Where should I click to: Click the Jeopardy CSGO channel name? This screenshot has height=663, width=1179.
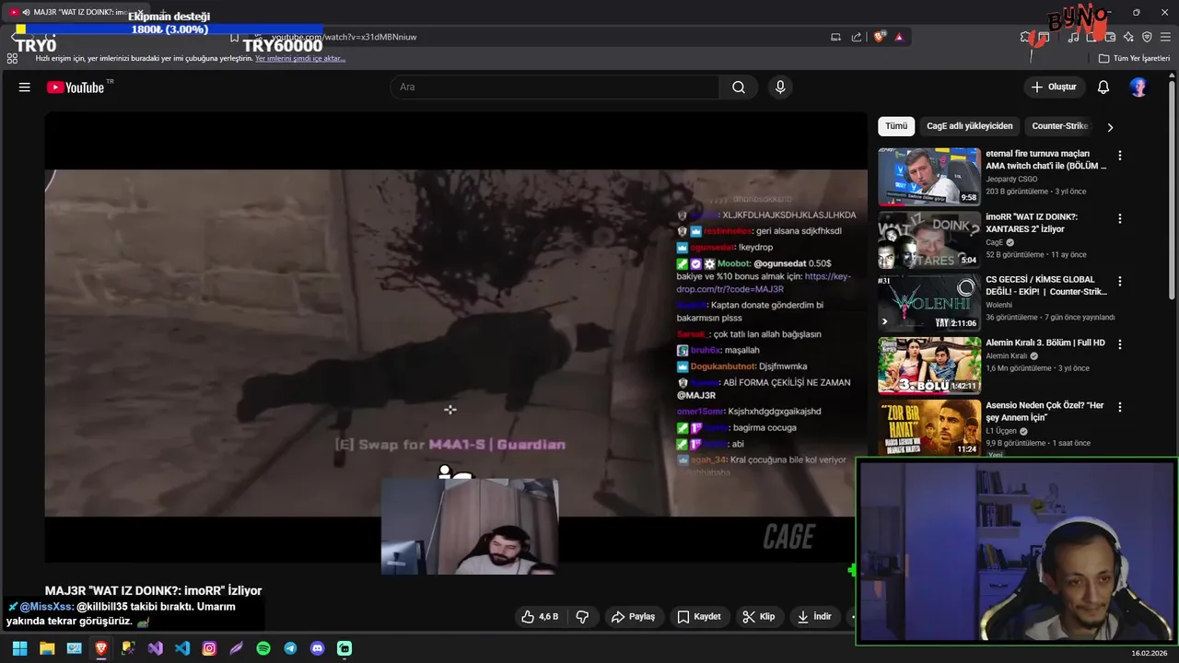(x=1011, y=179)
